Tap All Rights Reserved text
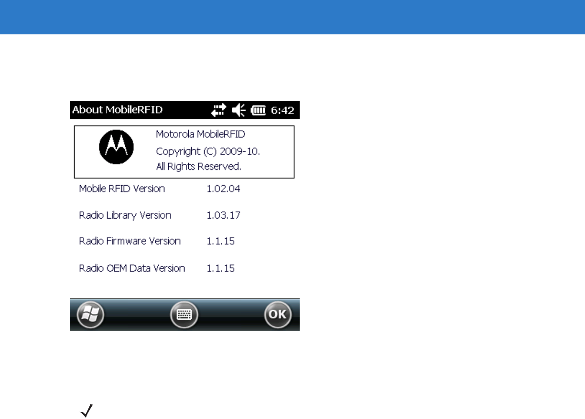This screenshot has width=585, height=419. tap(198, 167)
